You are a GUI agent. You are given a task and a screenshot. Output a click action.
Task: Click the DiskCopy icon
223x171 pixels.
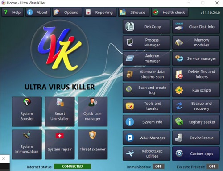(130, 27)
